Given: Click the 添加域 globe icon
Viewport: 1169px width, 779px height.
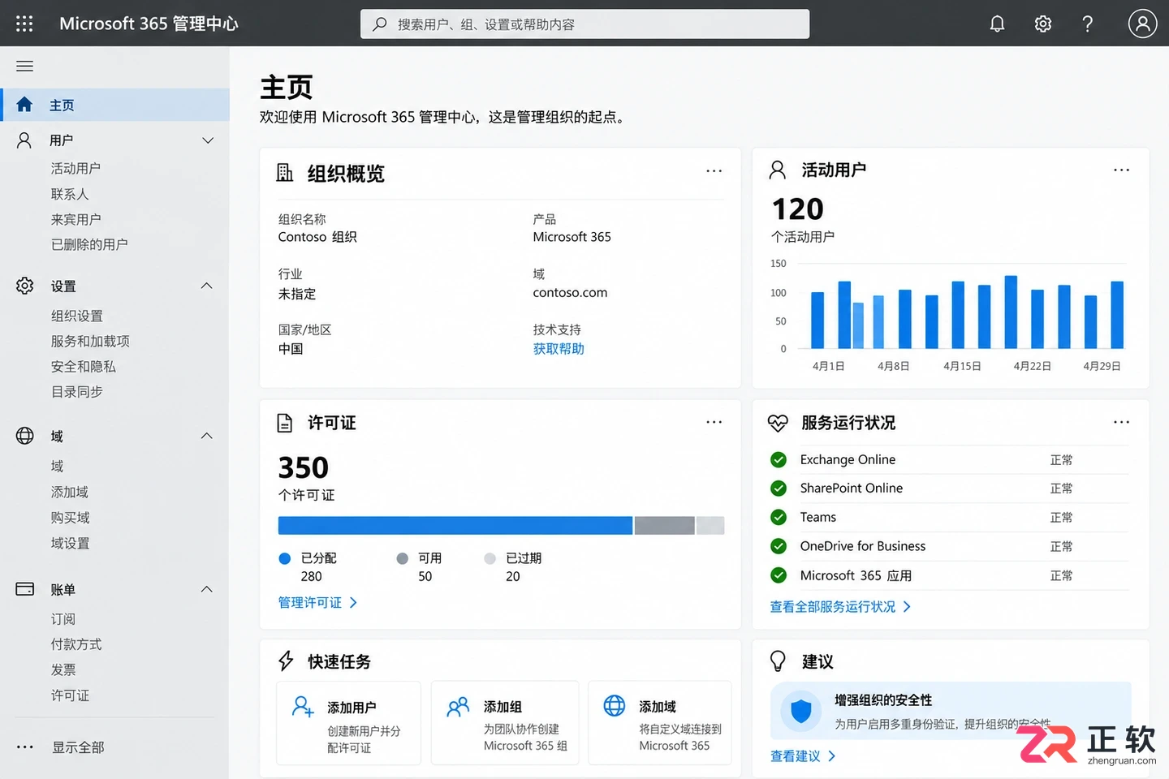Looking at the screenshot, I should (615, 706).
